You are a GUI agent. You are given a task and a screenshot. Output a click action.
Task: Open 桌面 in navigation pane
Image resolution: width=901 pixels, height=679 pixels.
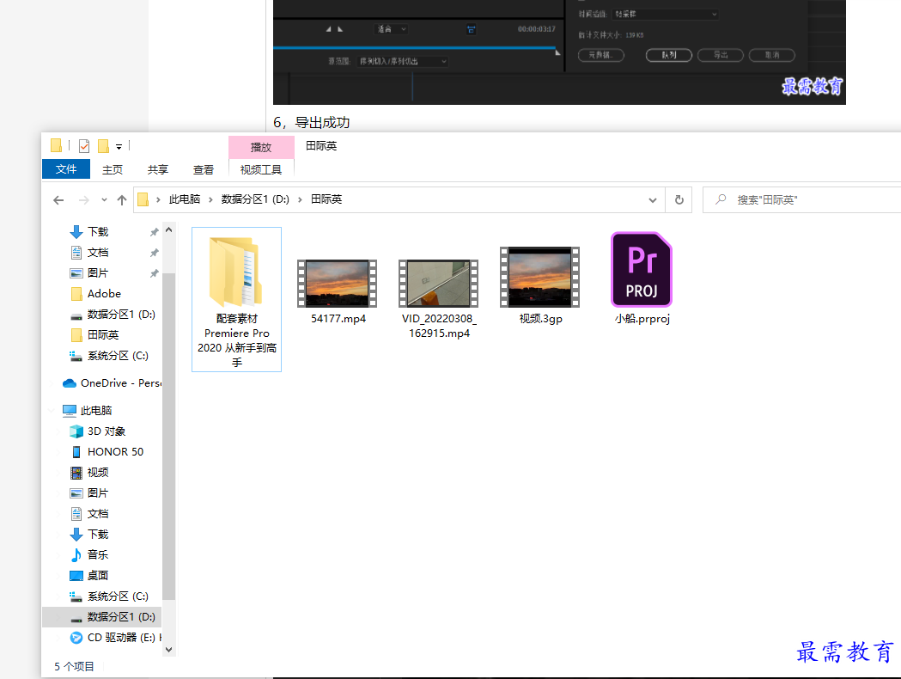click(98, 576)
